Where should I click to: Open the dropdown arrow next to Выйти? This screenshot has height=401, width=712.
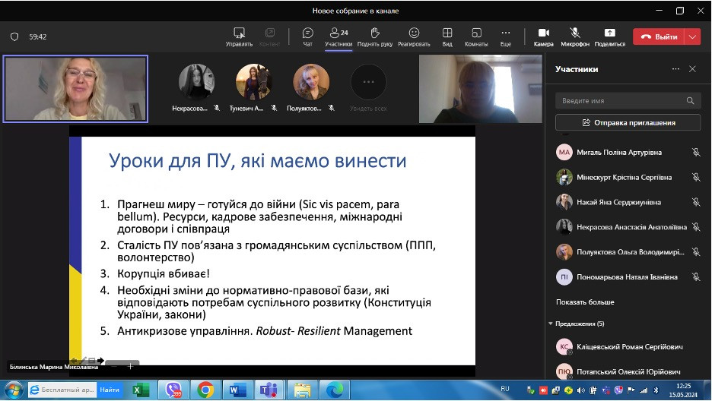tap(692, 36)
